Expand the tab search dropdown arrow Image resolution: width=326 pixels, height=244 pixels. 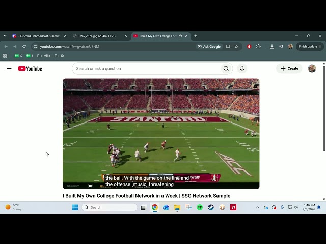coord(5,36)
